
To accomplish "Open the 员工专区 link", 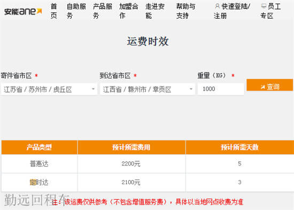I will click(x=270, y=11).
